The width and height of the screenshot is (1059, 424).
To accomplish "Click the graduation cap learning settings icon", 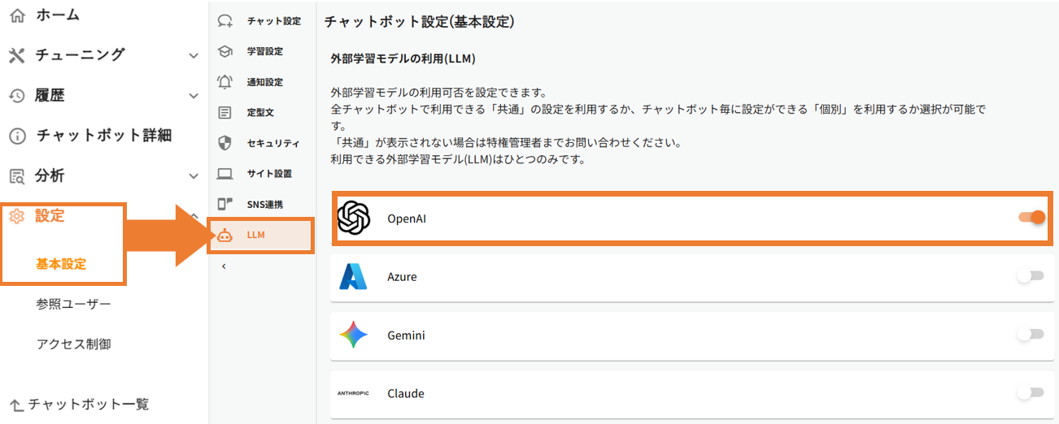I will click(x=225, y=51).
